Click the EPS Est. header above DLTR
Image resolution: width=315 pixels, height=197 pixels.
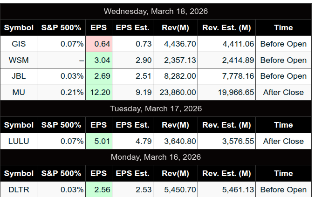pyautogui.click(x=132, y=173)
